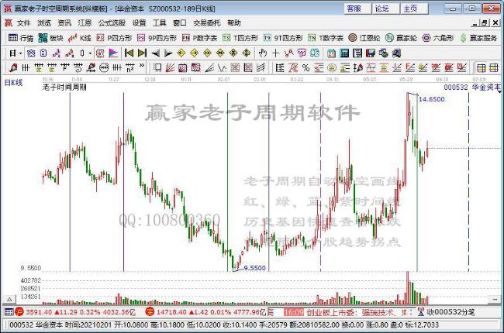
Task: Click the 14.6500 high price label
Action: coord(432,99)
